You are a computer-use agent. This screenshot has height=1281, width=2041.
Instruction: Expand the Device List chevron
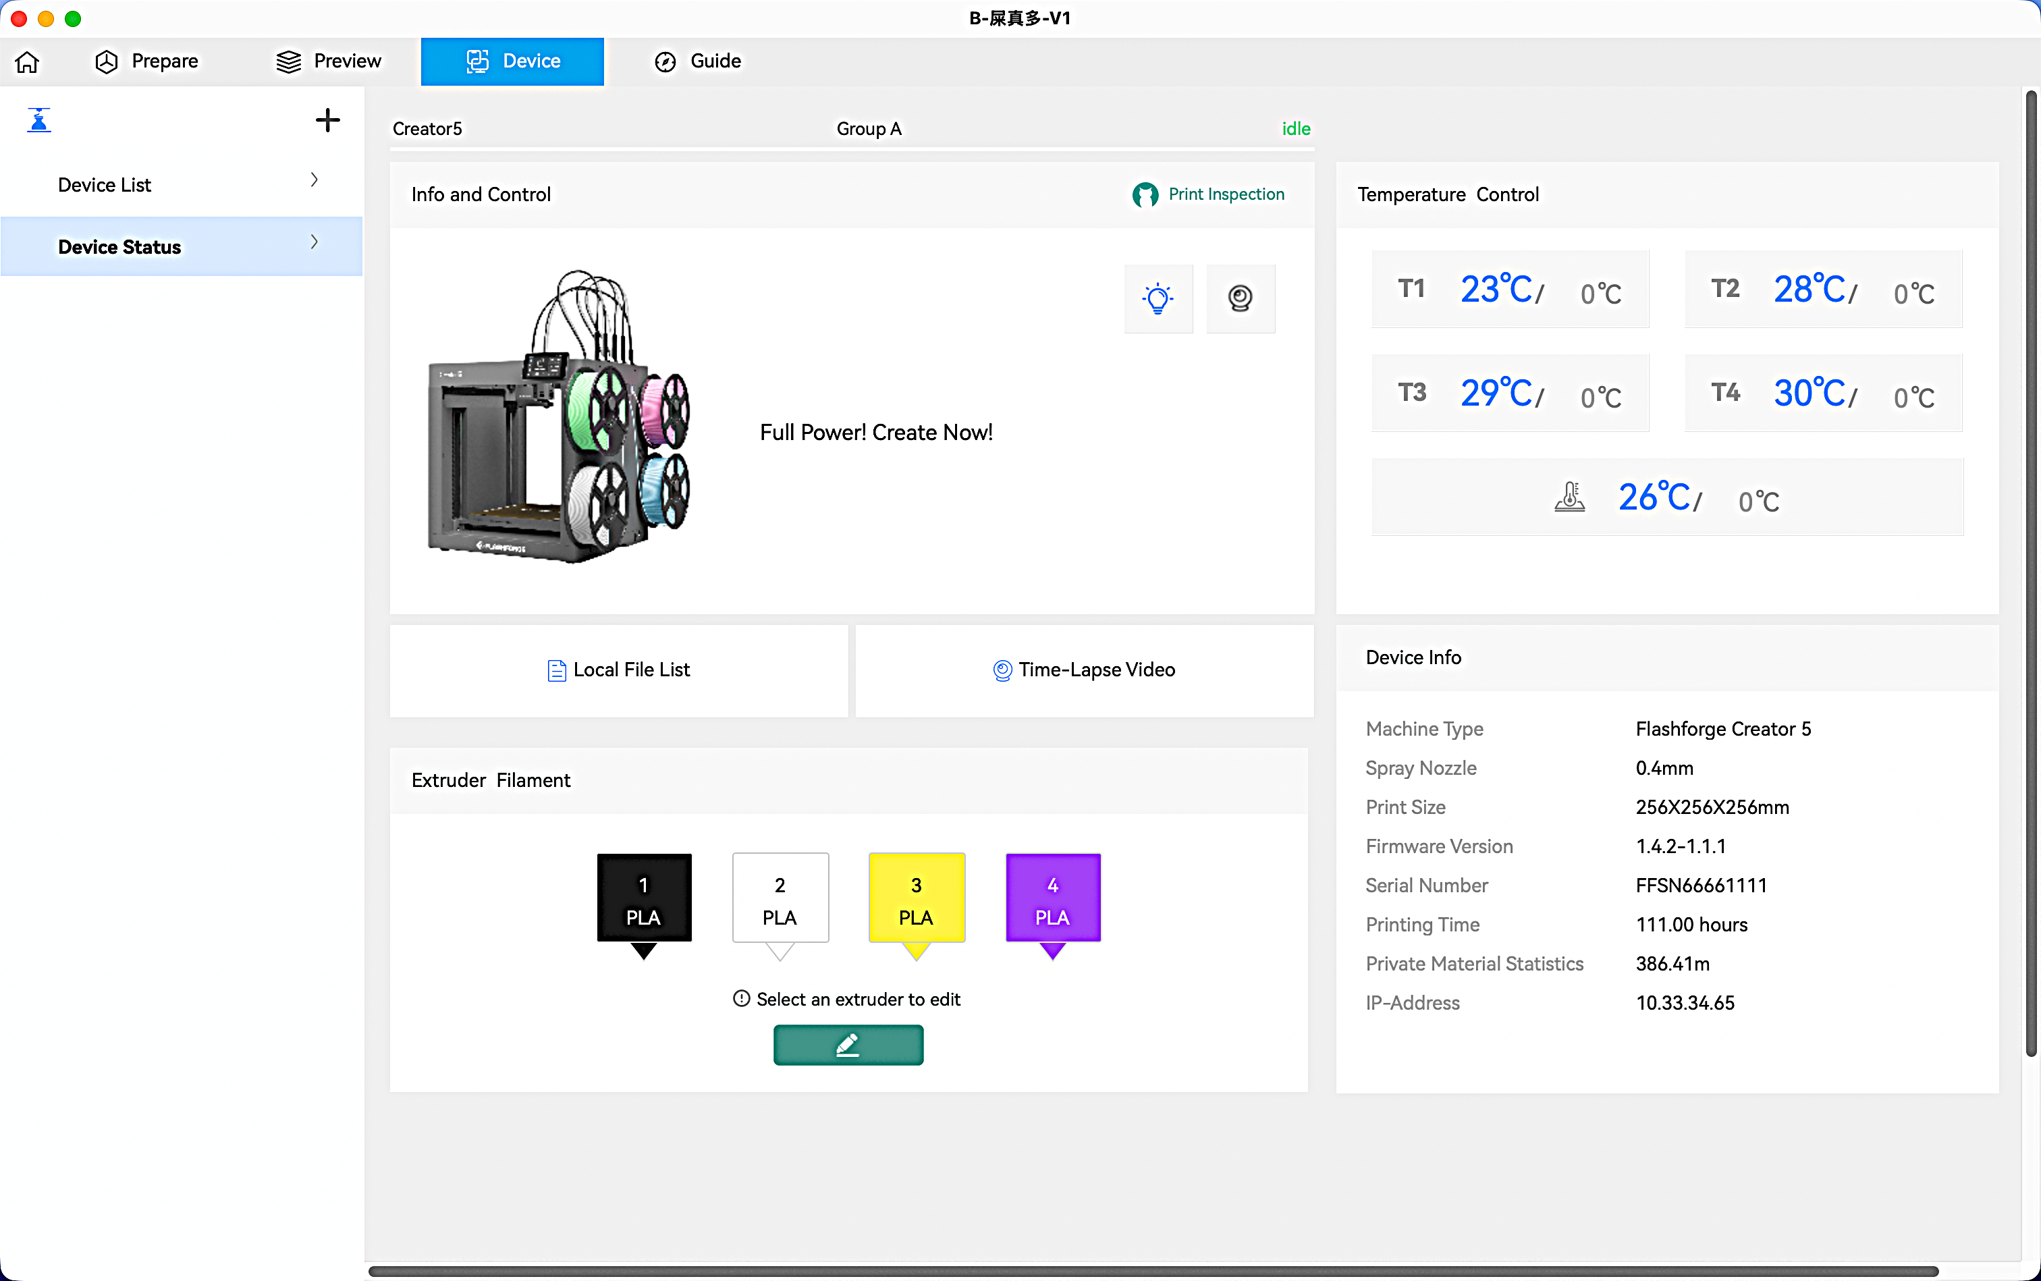315,180
